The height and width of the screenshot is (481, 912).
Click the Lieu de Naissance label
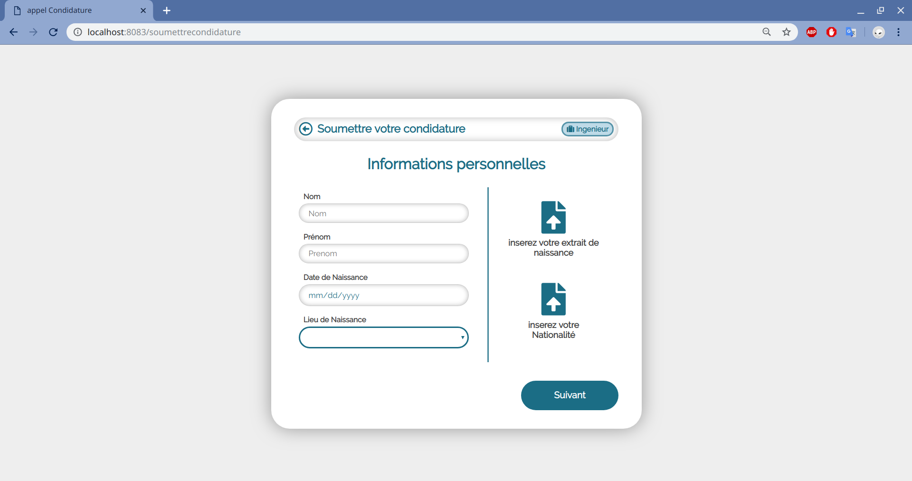click(x=334, y=319)
